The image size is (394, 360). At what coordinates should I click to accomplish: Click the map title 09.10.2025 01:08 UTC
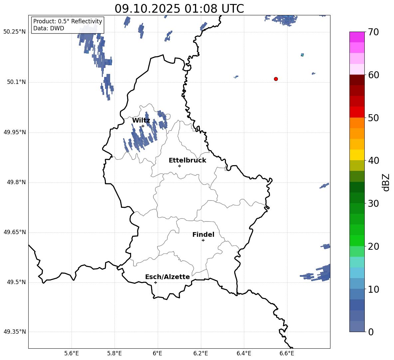coord(179,9)
